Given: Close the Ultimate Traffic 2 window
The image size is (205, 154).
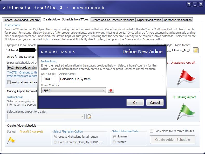Looking at the screenshot, I should [x=201, y=5].
